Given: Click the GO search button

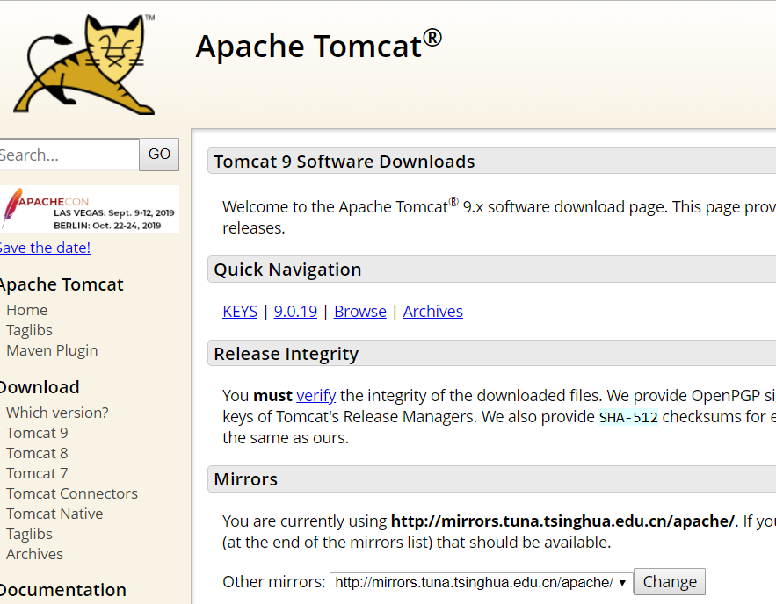Looking at the screenshot, I should [159, 155].
